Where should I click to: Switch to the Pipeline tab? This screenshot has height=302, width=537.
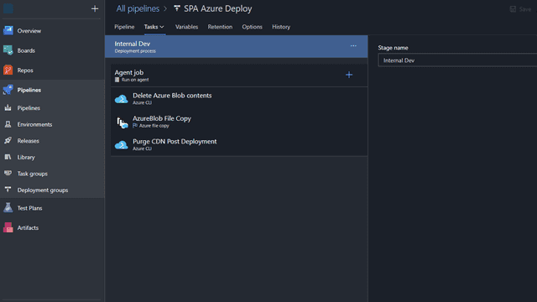124,27
